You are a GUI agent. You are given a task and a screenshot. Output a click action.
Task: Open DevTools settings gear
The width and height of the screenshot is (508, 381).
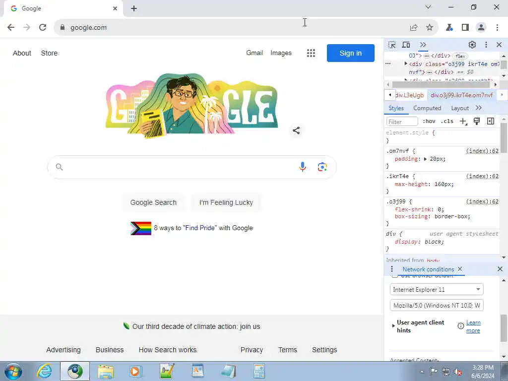click(472, 45)
